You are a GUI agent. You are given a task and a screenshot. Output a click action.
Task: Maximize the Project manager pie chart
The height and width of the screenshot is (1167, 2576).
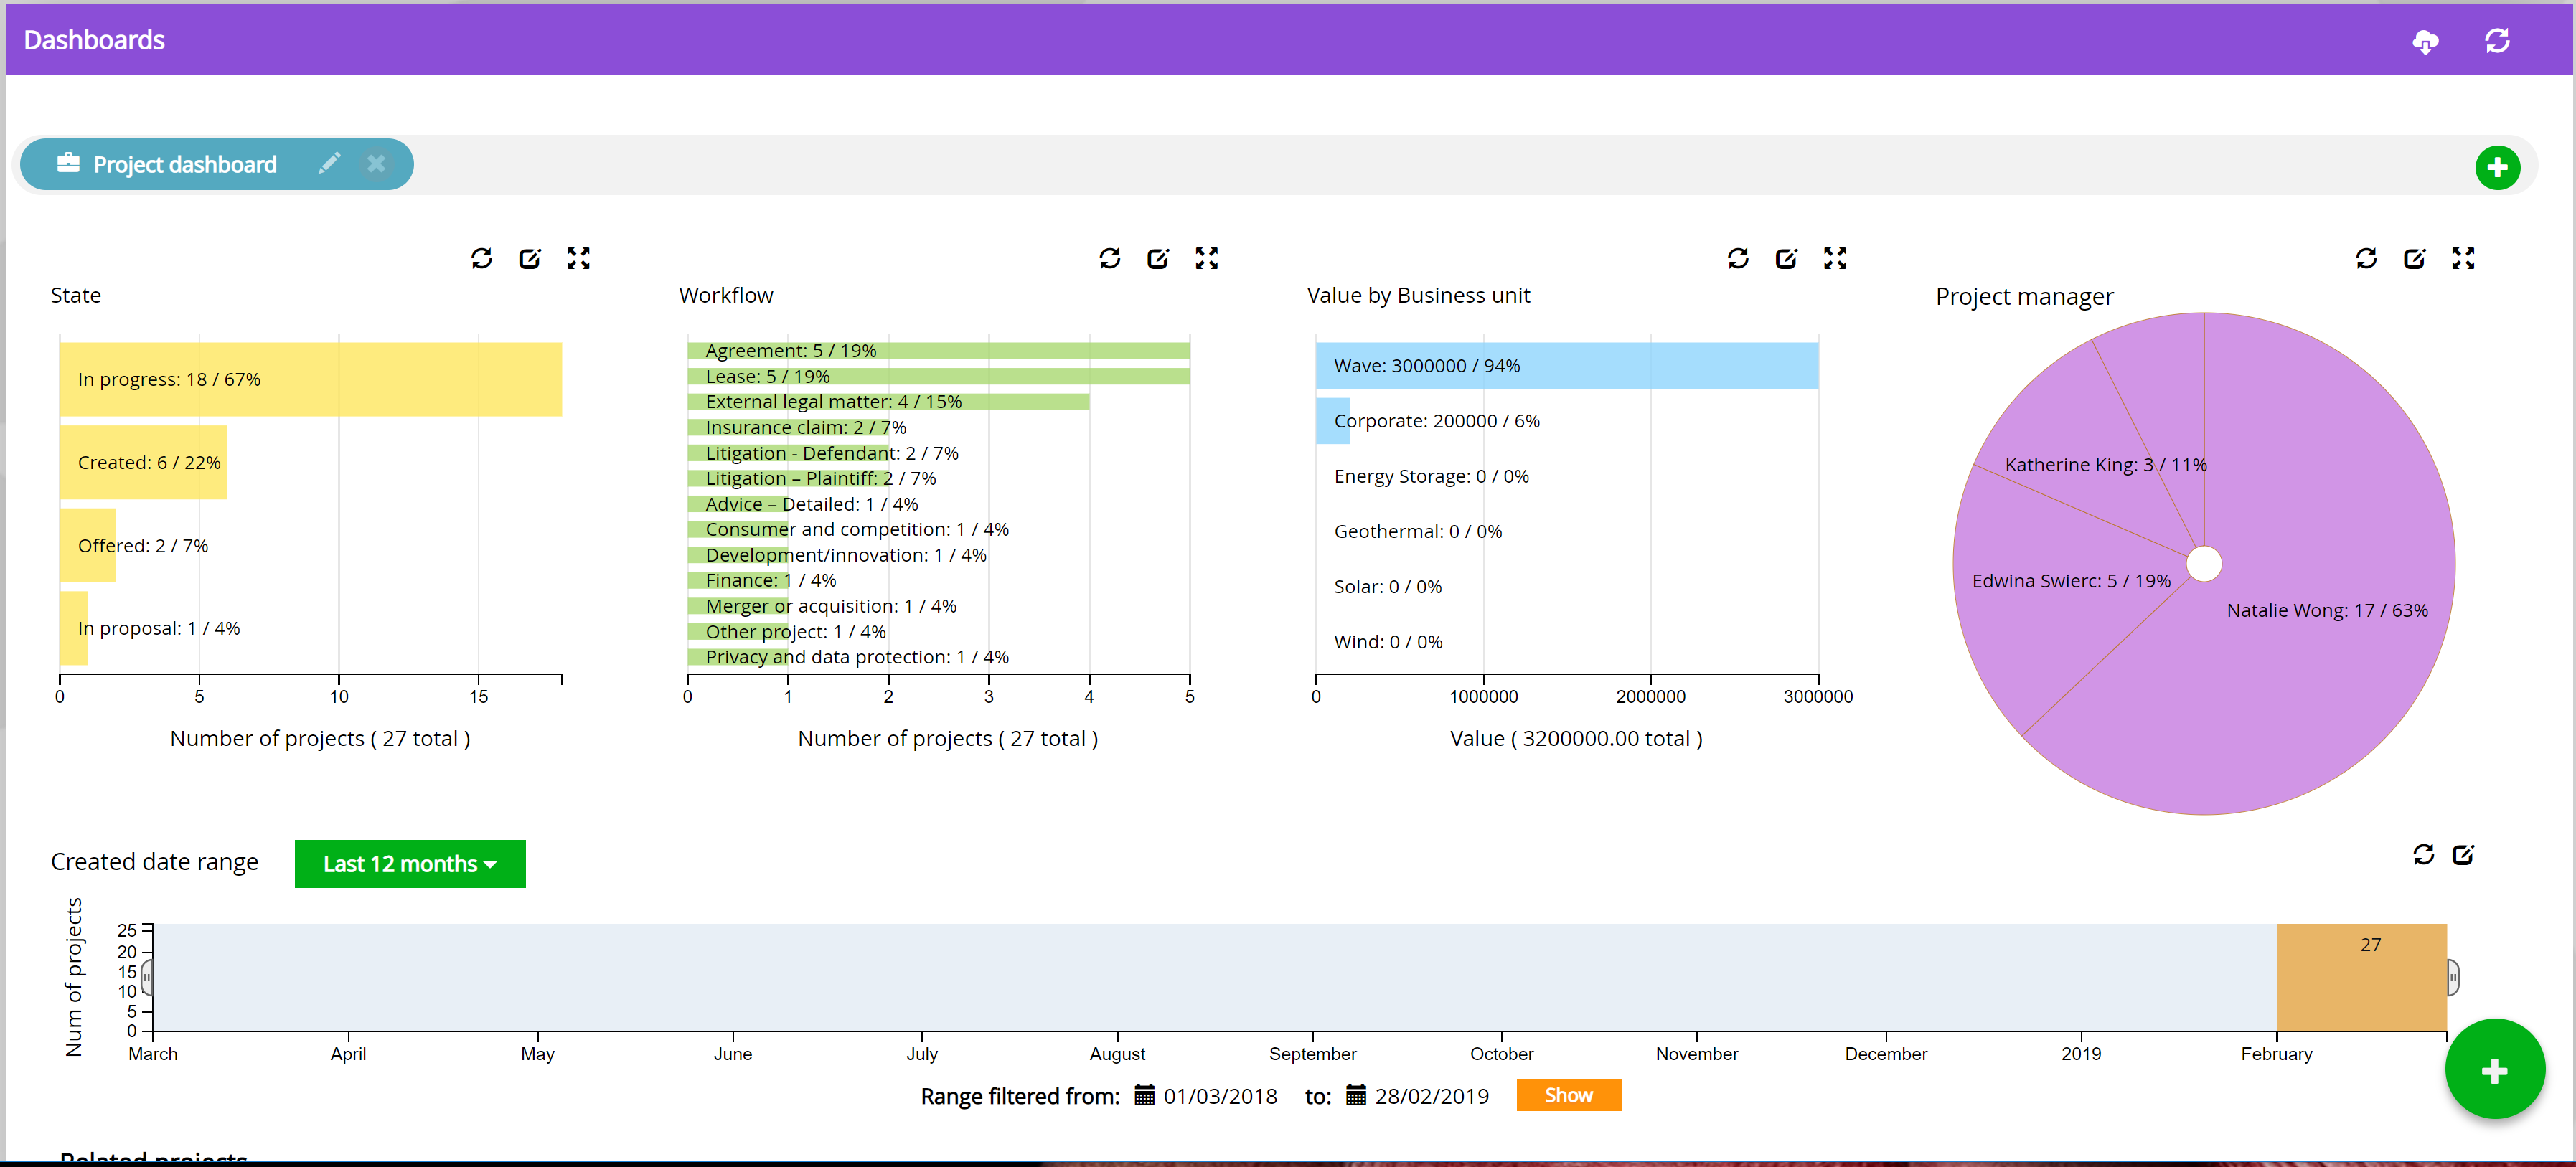point(2462,258)
